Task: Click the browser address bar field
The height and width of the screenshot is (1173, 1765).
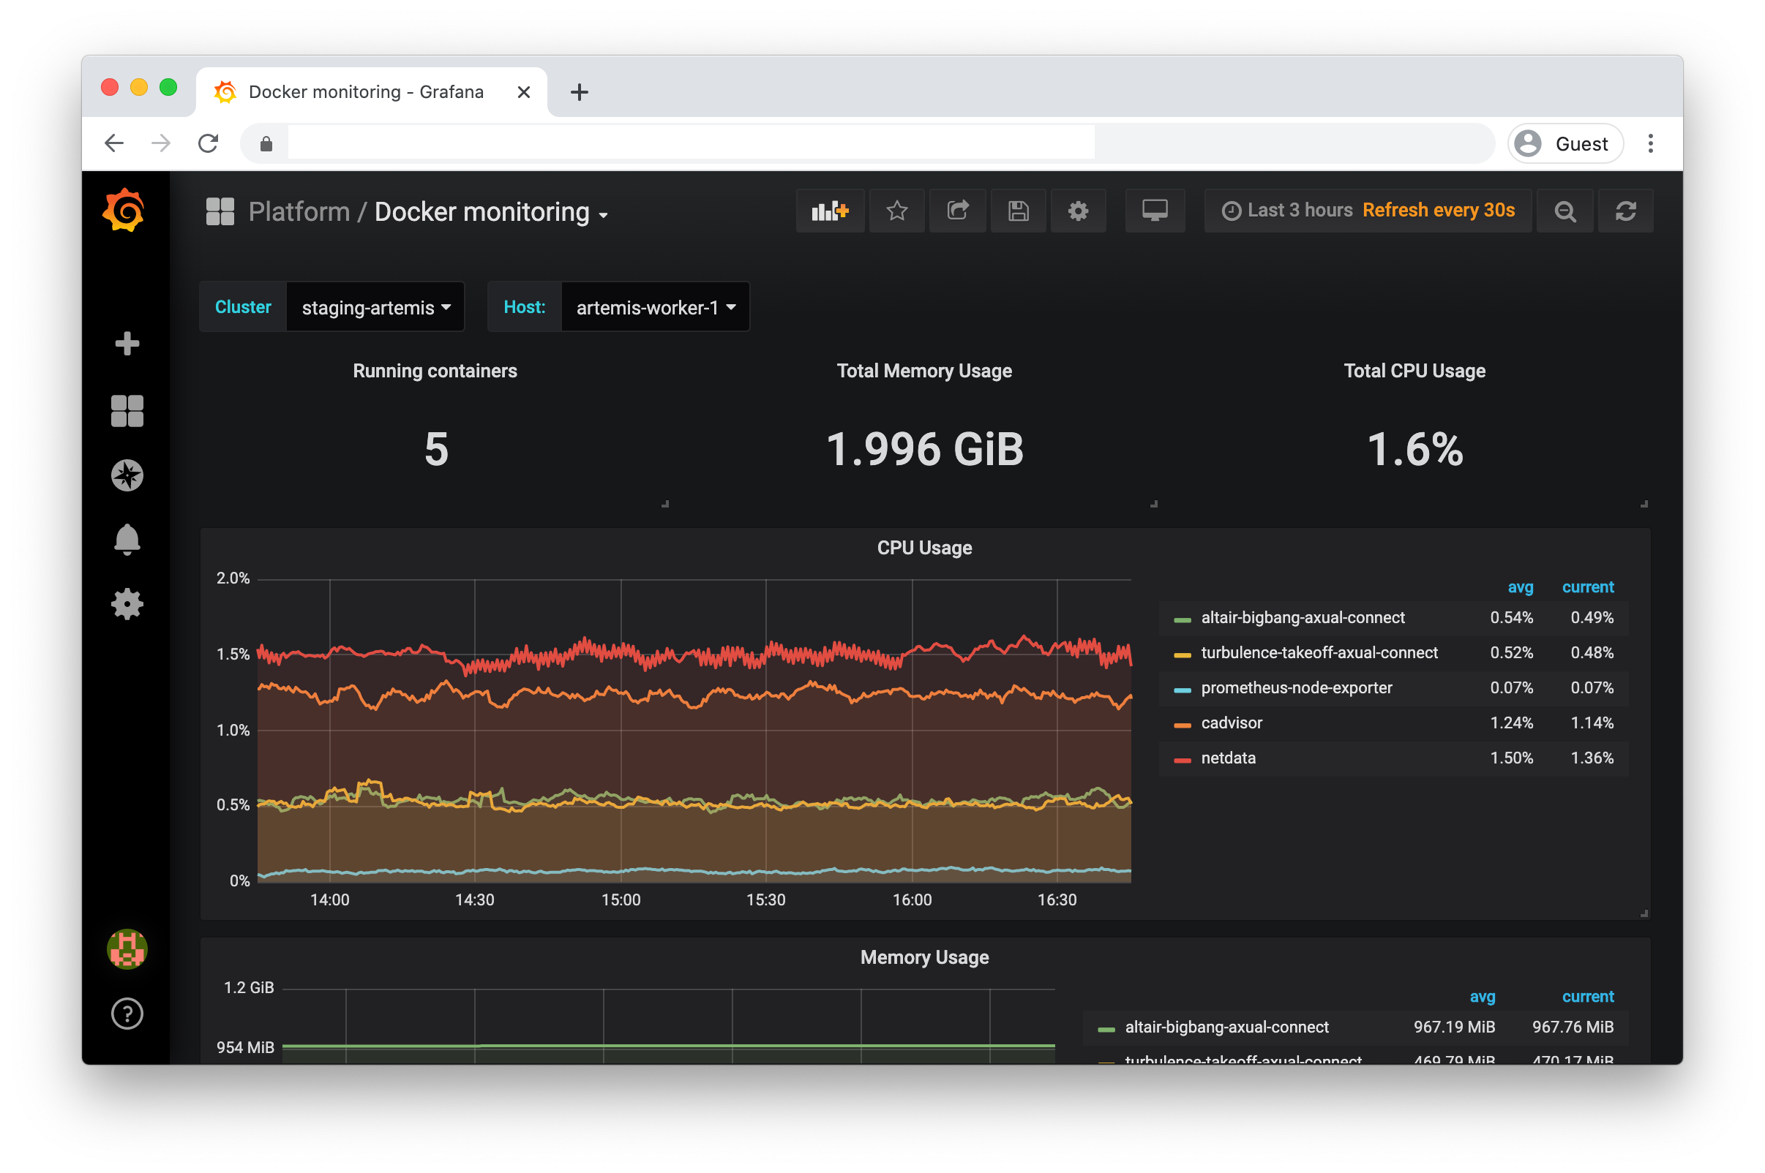Action: [x=869, y=143]
